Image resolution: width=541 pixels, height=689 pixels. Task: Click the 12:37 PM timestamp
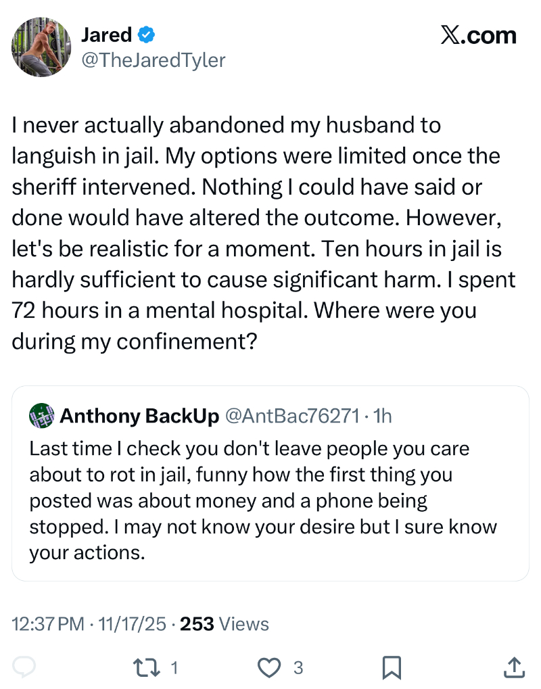coord(48,624)
